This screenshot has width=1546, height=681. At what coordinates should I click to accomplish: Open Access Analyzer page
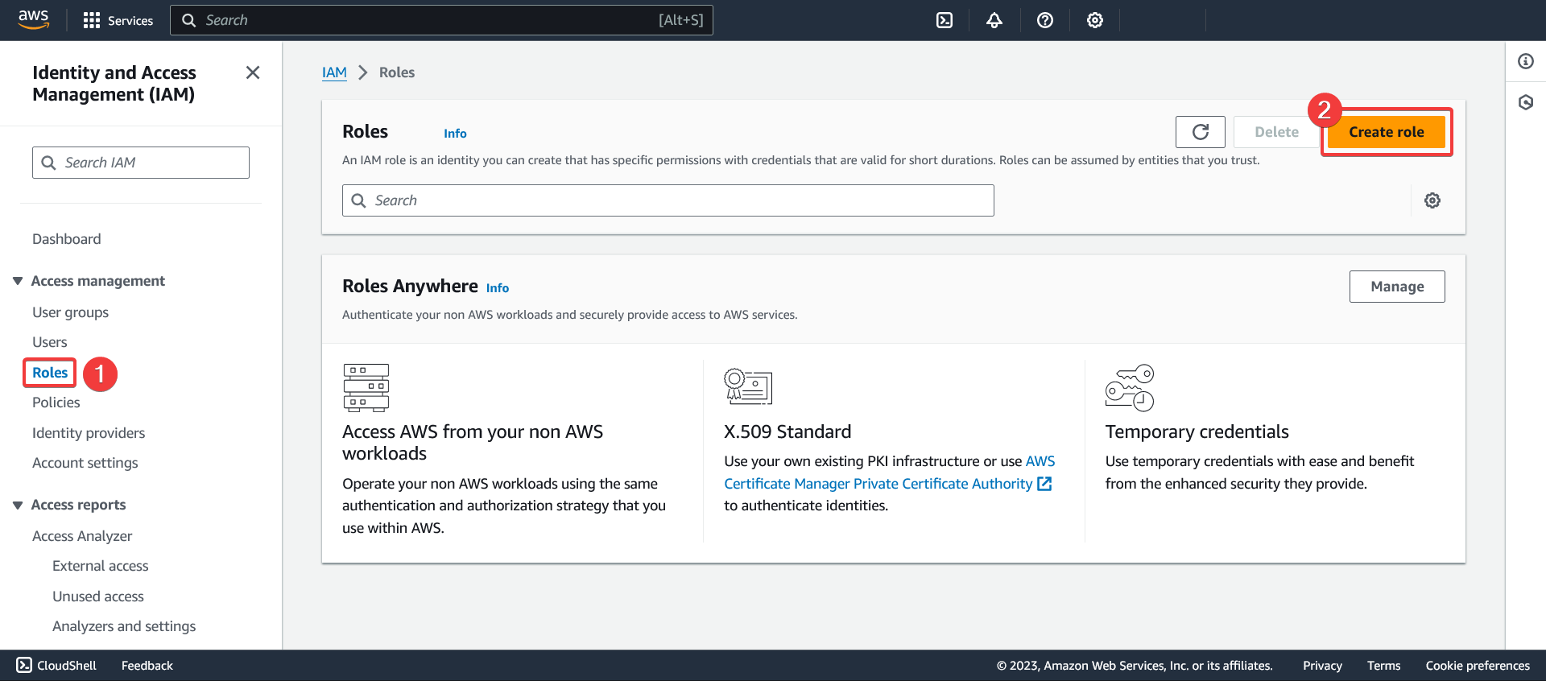[x=82, y=536]
